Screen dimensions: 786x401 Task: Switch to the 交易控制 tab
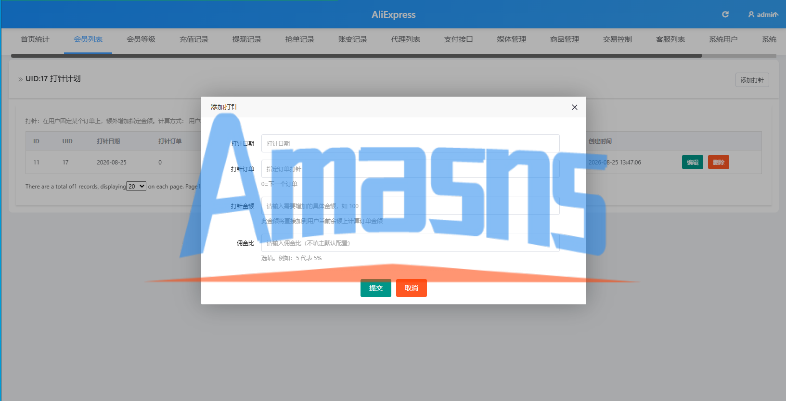point(618,39)
